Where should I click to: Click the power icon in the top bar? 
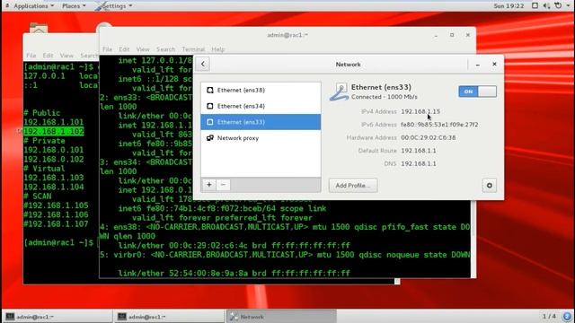tap(558, 6)
